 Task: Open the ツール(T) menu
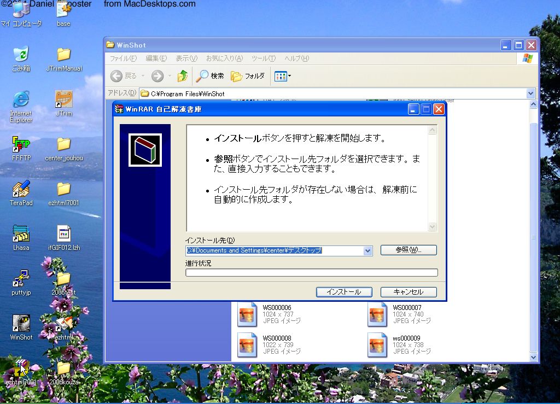coord(263,58)
